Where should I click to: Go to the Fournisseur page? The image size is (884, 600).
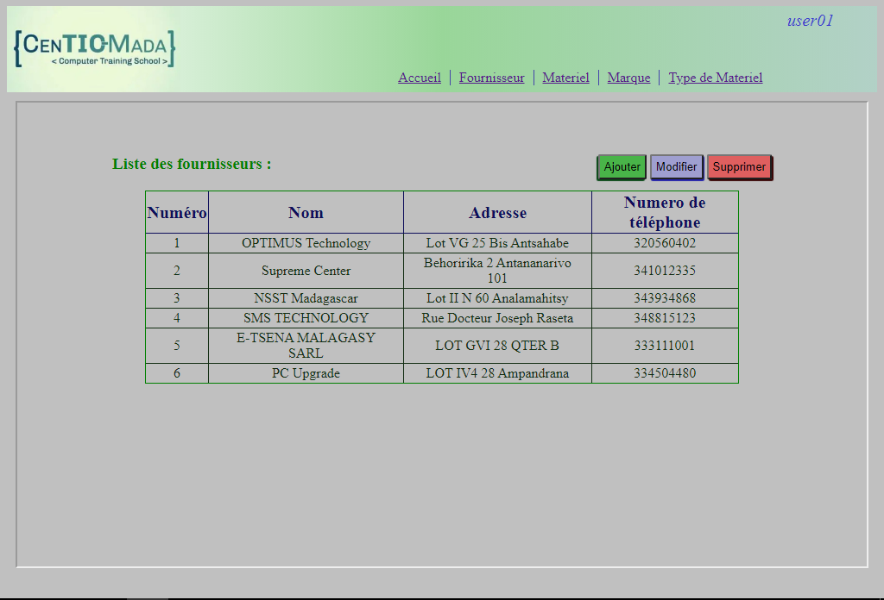pos(491,78)
